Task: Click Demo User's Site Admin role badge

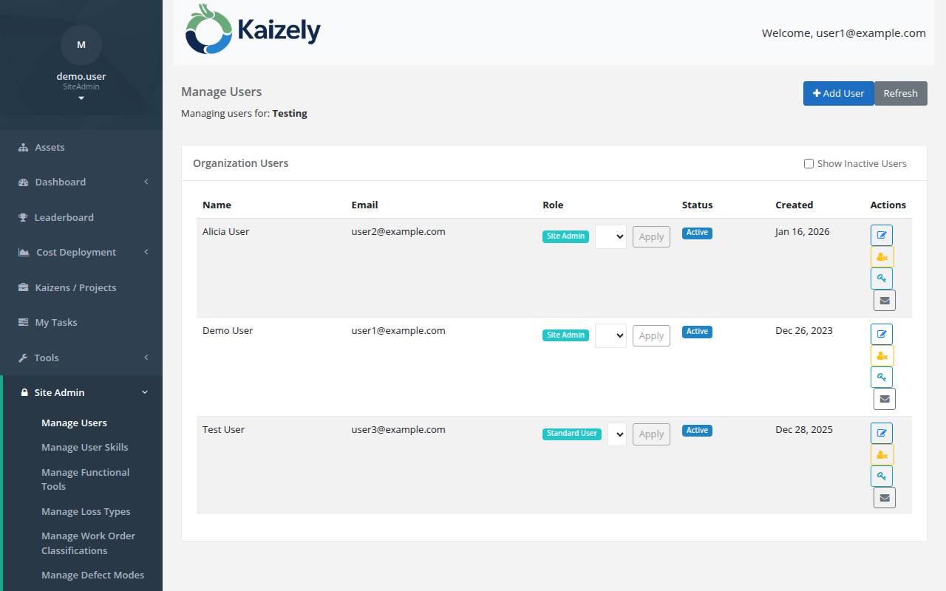Action: 565,335
